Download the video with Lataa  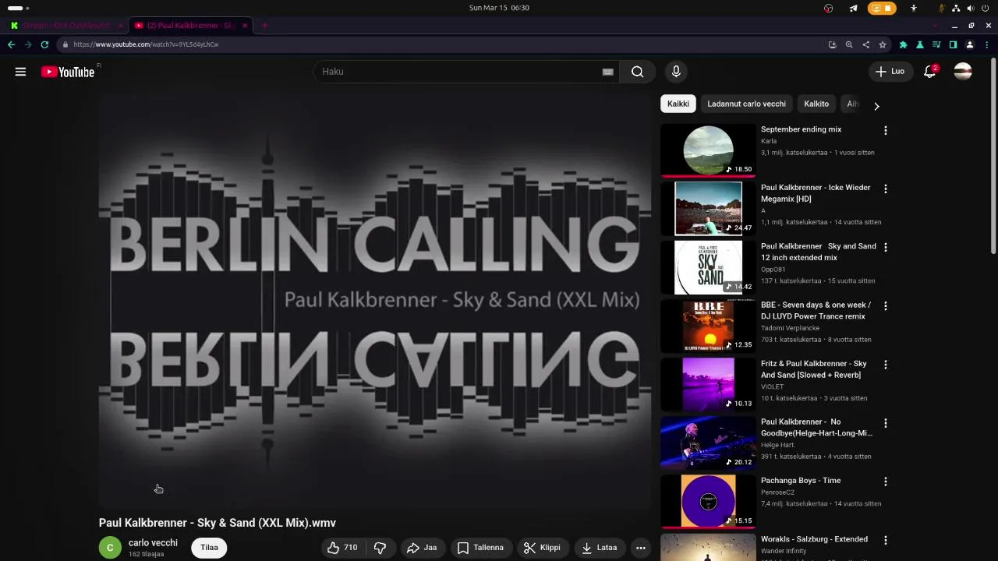pos(600,548)
